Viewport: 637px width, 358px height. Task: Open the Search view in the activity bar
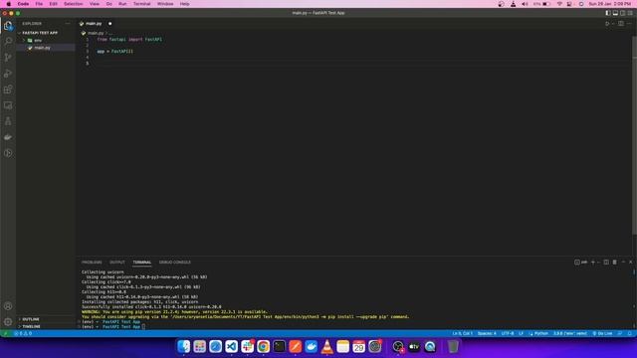8,41
